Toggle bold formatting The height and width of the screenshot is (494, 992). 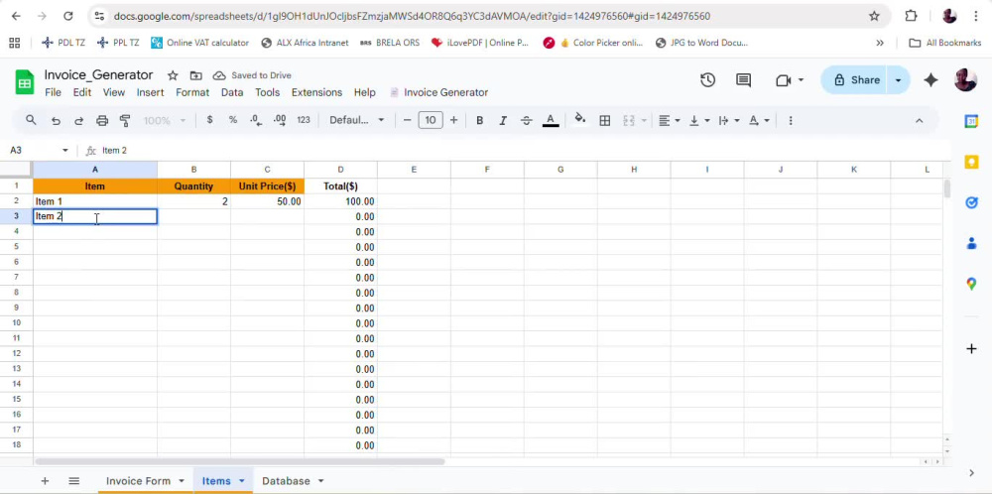click(479, 120)
